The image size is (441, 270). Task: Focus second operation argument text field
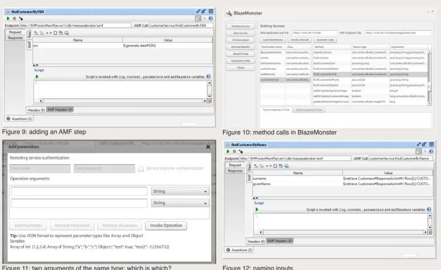click(79, 203)
